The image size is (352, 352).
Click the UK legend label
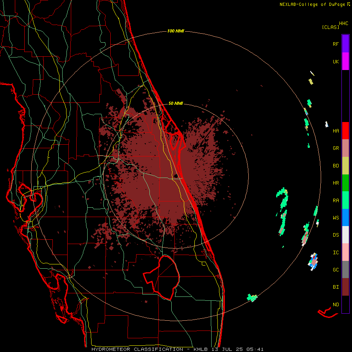click(x=336, y=61)
